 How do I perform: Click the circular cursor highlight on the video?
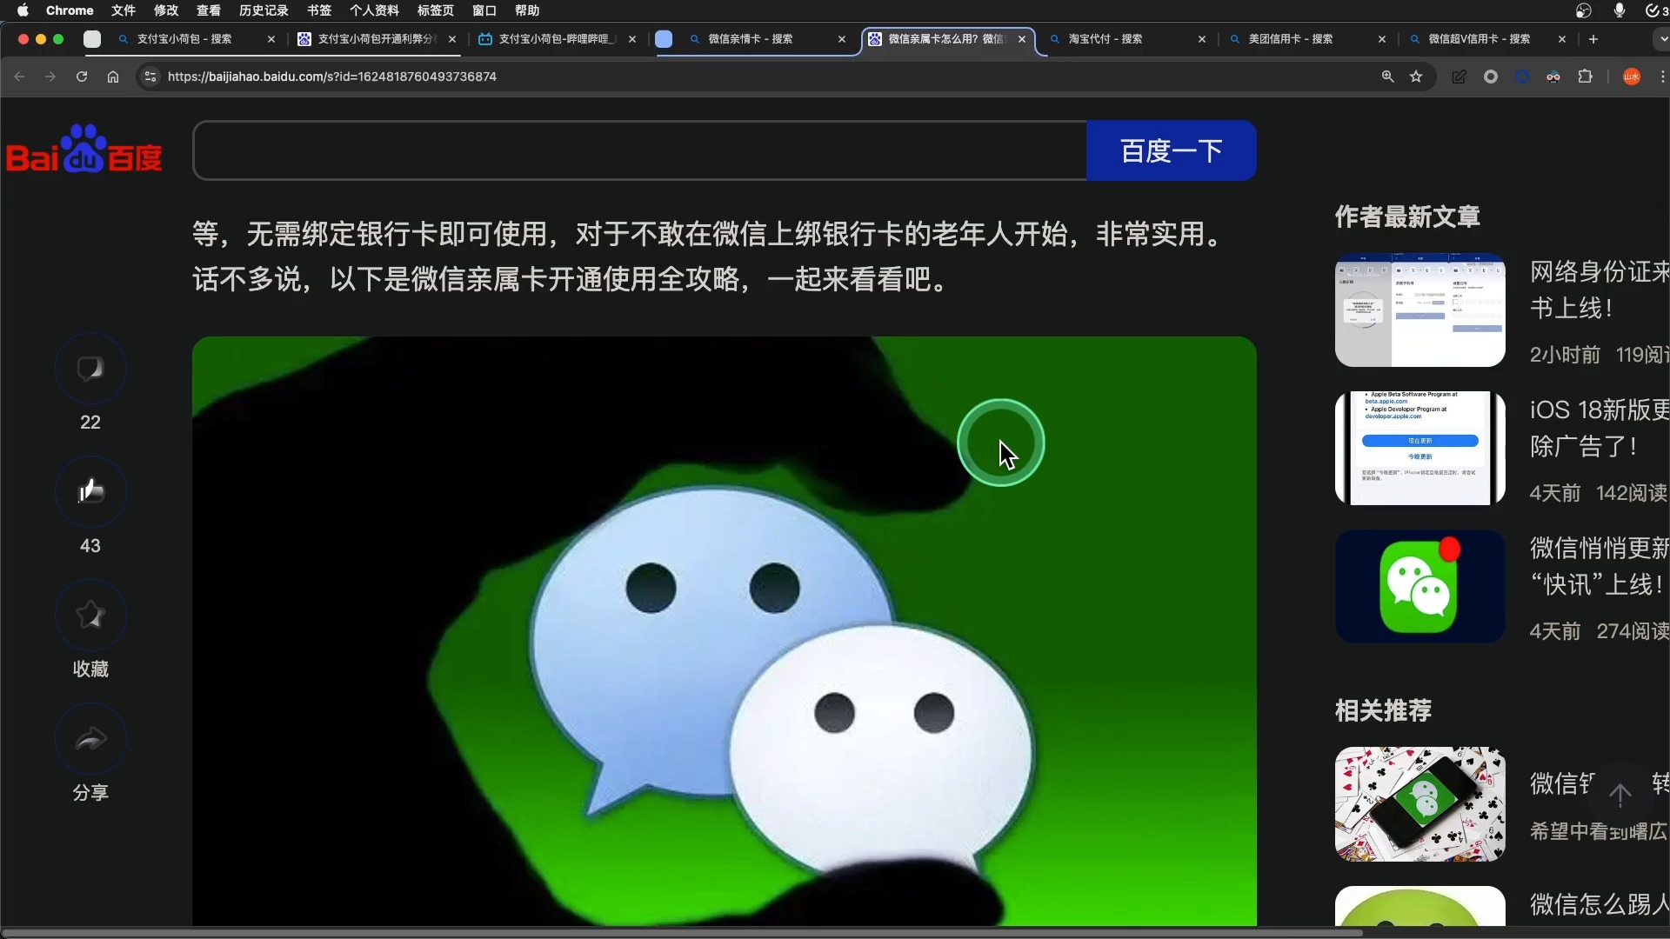click(1001, 443)
